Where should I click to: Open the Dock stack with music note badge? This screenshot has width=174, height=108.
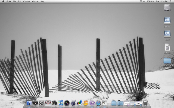pos(133,103)
